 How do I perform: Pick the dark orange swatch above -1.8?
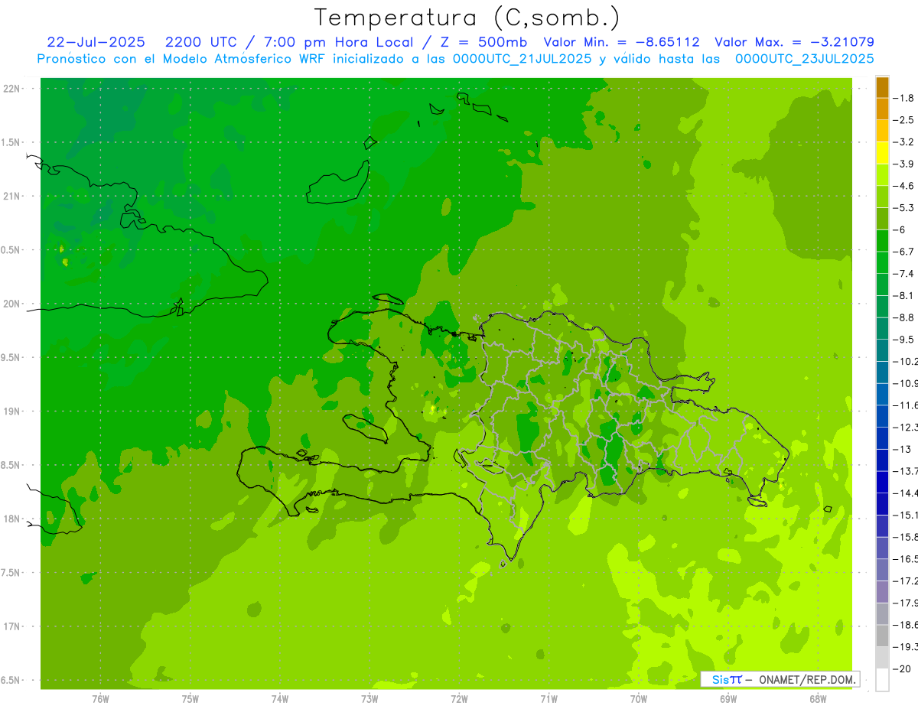tap(882, 87)
